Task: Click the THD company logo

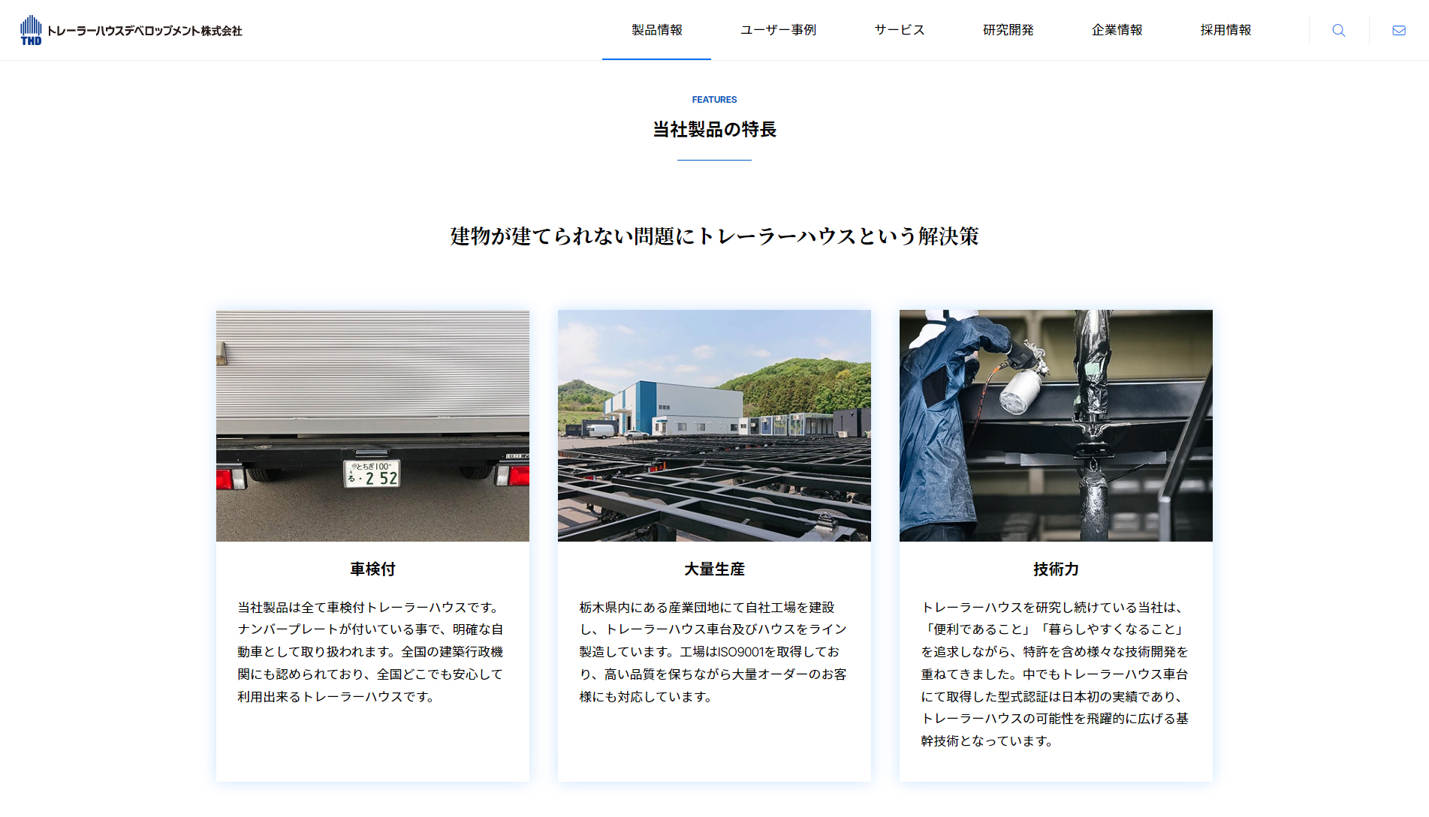Action: [x=31, y=30]
